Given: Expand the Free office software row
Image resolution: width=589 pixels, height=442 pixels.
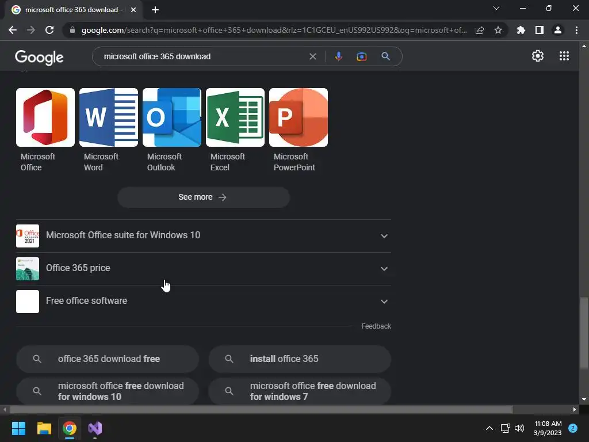Looking at the screenshot, I should 204,301.
